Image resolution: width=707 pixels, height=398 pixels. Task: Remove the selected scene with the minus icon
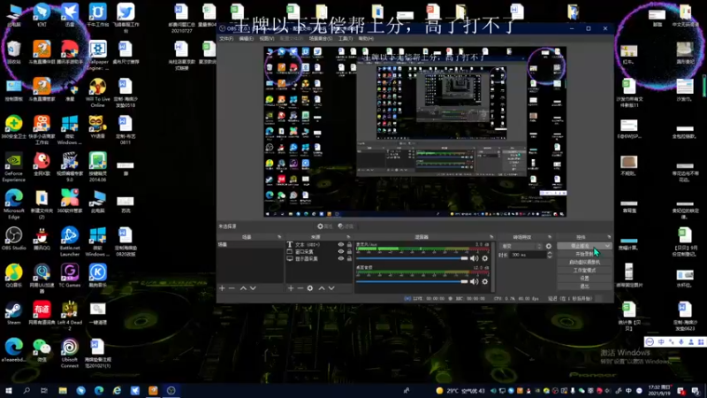[x=232, y=288]
